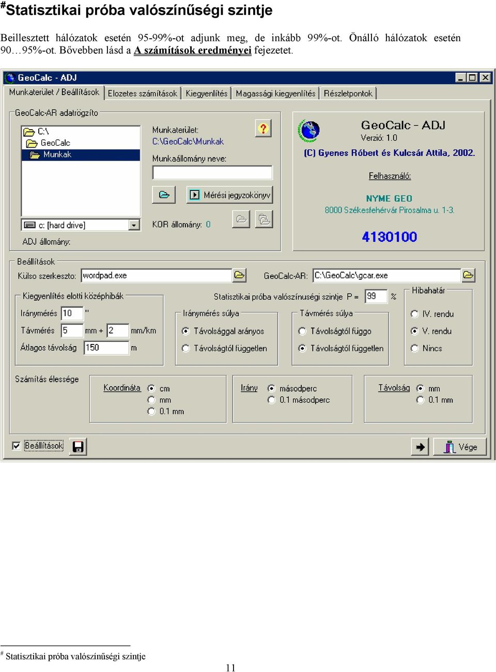Image resolution: width=496 pixels, height=672 pixels.
Task: Click the Iránymérés field showing 10
Action: pyautogui.click(x=72, y=313)
